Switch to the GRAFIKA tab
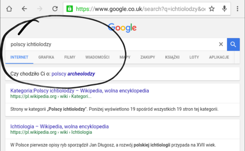The height and width of the screenshot is (151, 245). tap(46, 57)
